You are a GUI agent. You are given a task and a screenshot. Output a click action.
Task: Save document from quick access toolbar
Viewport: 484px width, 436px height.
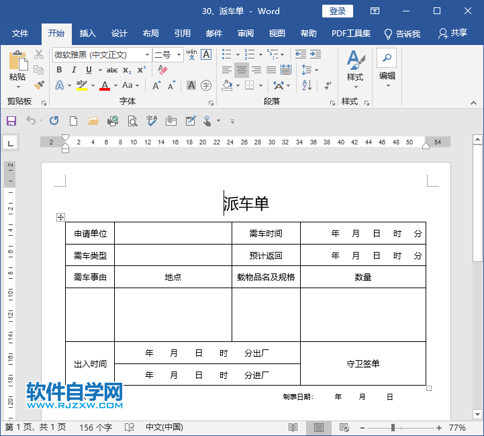[11, 121]
